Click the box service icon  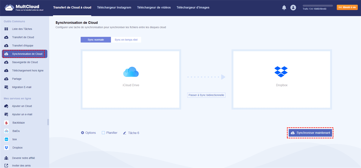pyautogui.click(x=6, y=139)
